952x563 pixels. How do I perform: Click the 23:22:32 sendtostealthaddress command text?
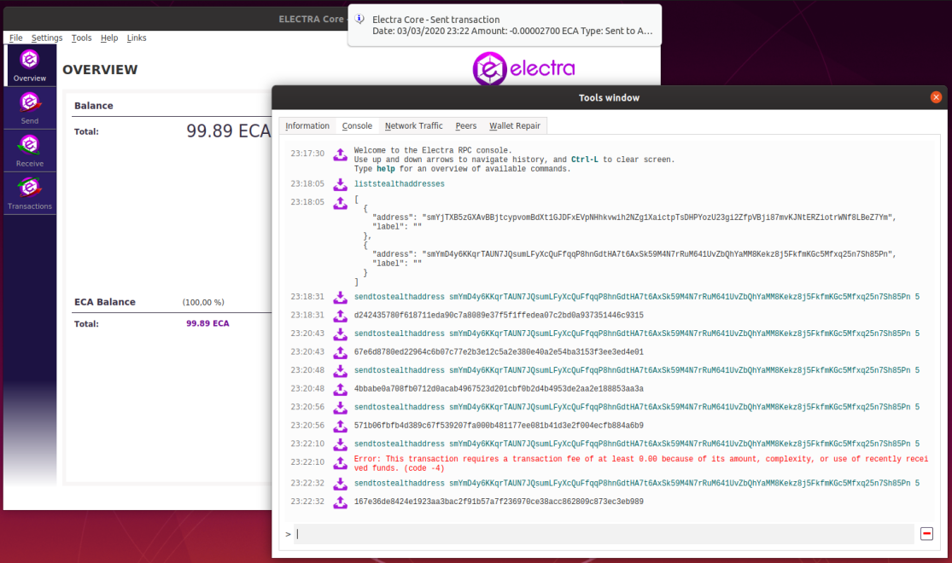(x=637, y=484)
